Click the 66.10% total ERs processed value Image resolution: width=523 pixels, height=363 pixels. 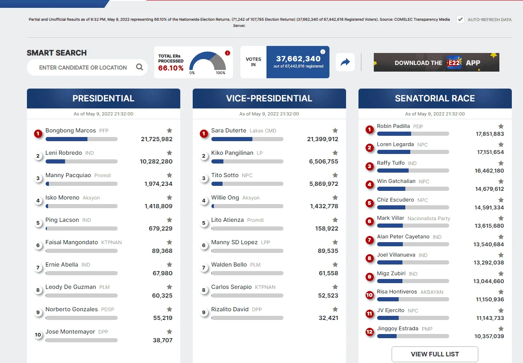pyautogui.click(x=171, y=68)
